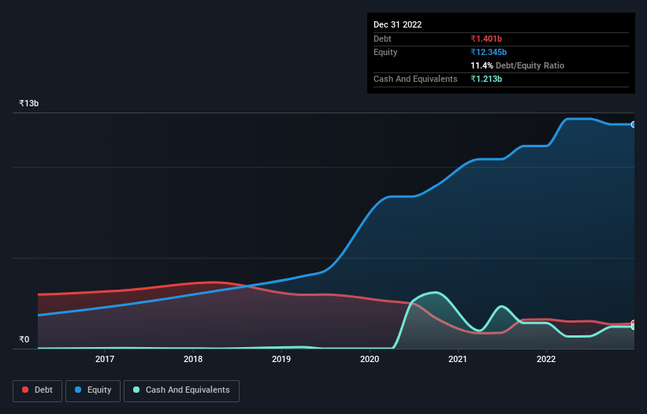Click the ₹1.213b cash value in tooltip
The image size is (647, 414).
486,79
